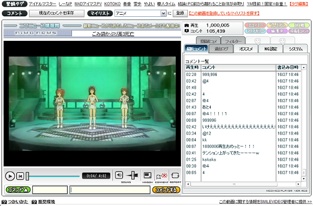
Task: Switch to オススメ tab
Action: (246, 48)
